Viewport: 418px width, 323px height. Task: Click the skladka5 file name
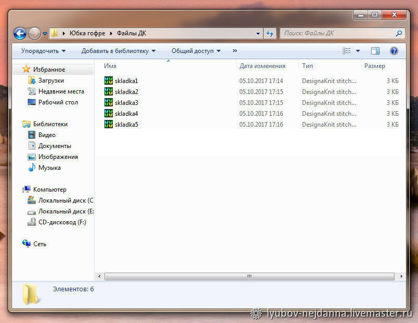pos(126,124)
